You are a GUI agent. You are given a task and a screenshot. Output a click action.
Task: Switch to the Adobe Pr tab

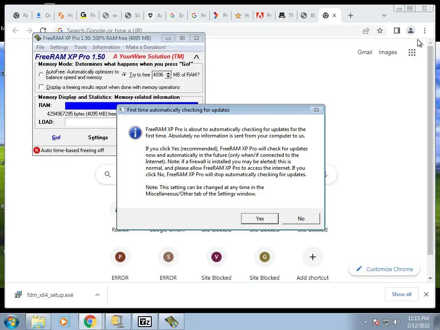264,15
